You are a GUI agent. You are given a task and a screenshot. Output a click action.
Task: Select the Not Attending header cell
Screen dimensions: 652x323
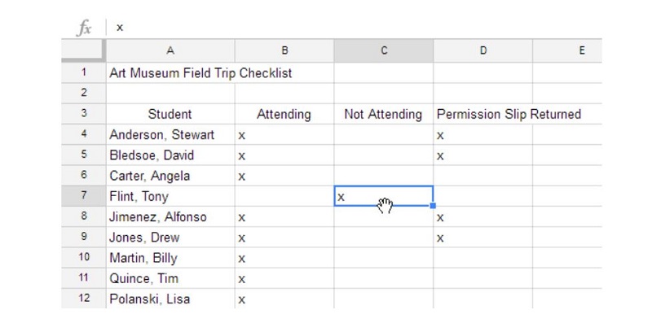click(383, 114)
